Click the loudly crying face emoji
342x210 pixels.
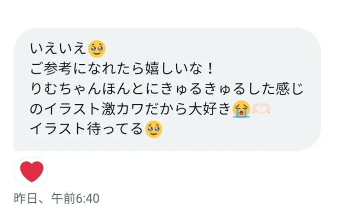tap(241, 109)
